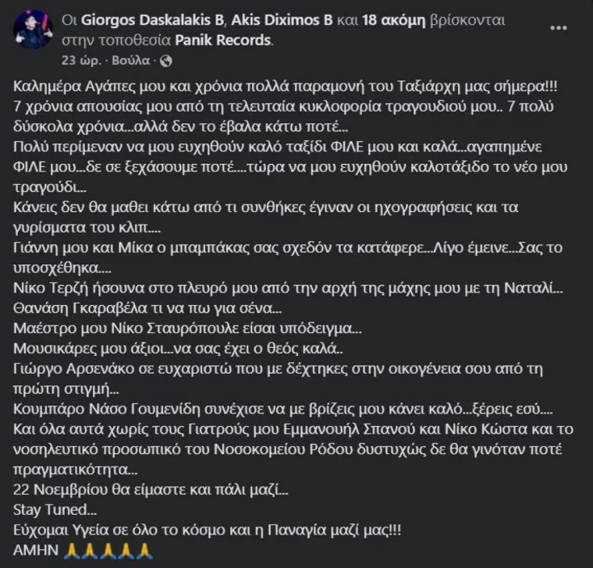Open the poster's profile picture
Screen dimensions: 593x568
coord(31,30)
